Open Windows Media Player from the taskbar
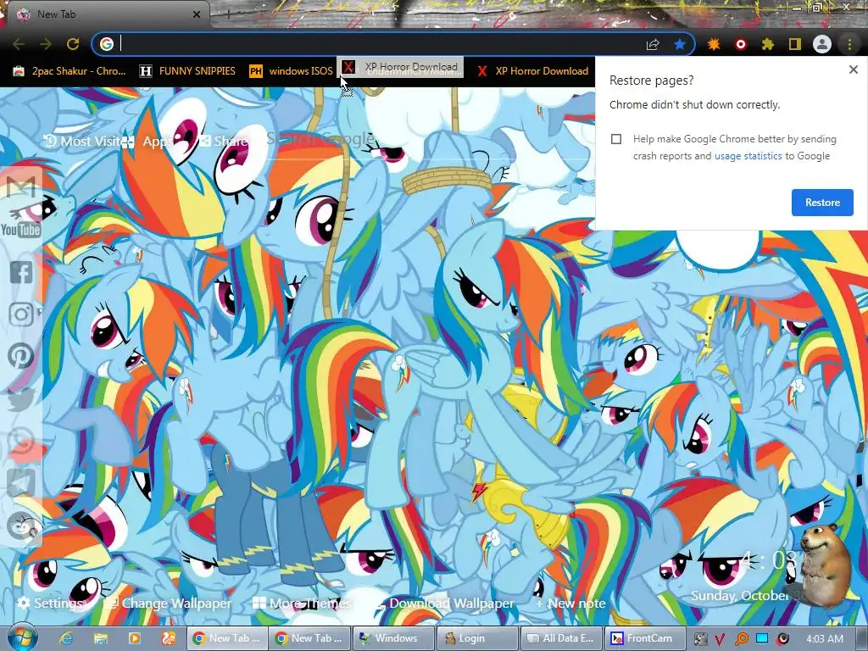Image resolution: width=868 pixels, height=651 pixels. [x=135, y=638]
